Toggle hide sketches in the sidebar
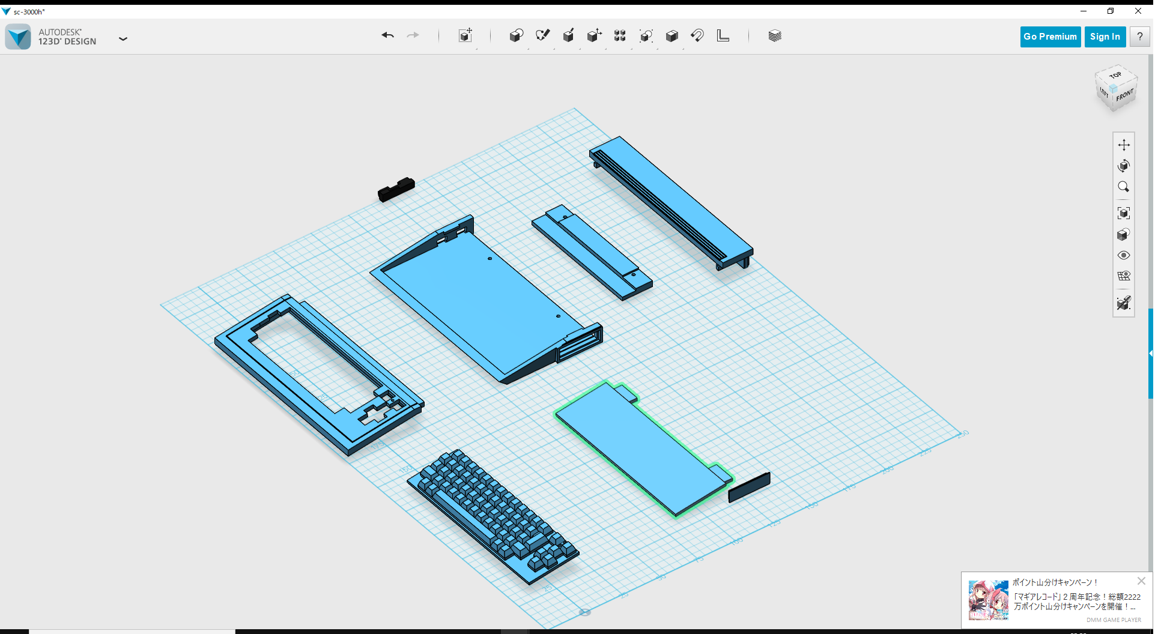This screenshot has height=634, width=1158. point(1124,304)
